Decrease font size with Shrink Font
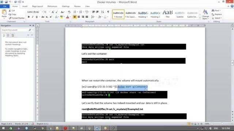 [x=57, y=12]
